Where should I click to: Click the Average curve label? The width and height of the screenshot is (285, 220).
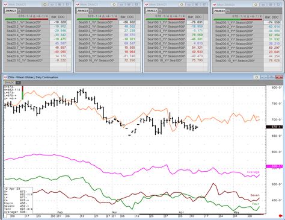pyautogui.click(x=253, y=172)
